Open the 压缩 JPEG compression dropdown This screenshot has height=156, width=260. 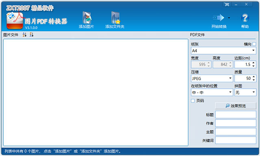[212, 79]
